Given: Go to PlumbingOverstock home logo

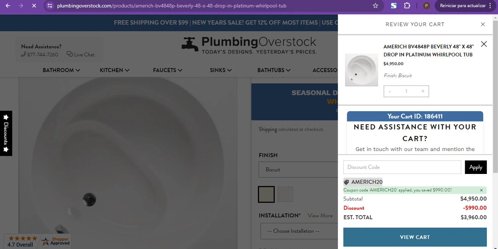Looking at the screenshot, I should pyautogui.click(x=249, y=45).
